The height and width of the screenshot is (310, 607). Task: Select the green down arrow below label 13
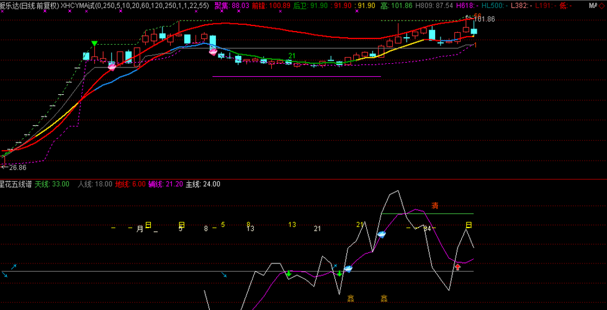[289, 273]
